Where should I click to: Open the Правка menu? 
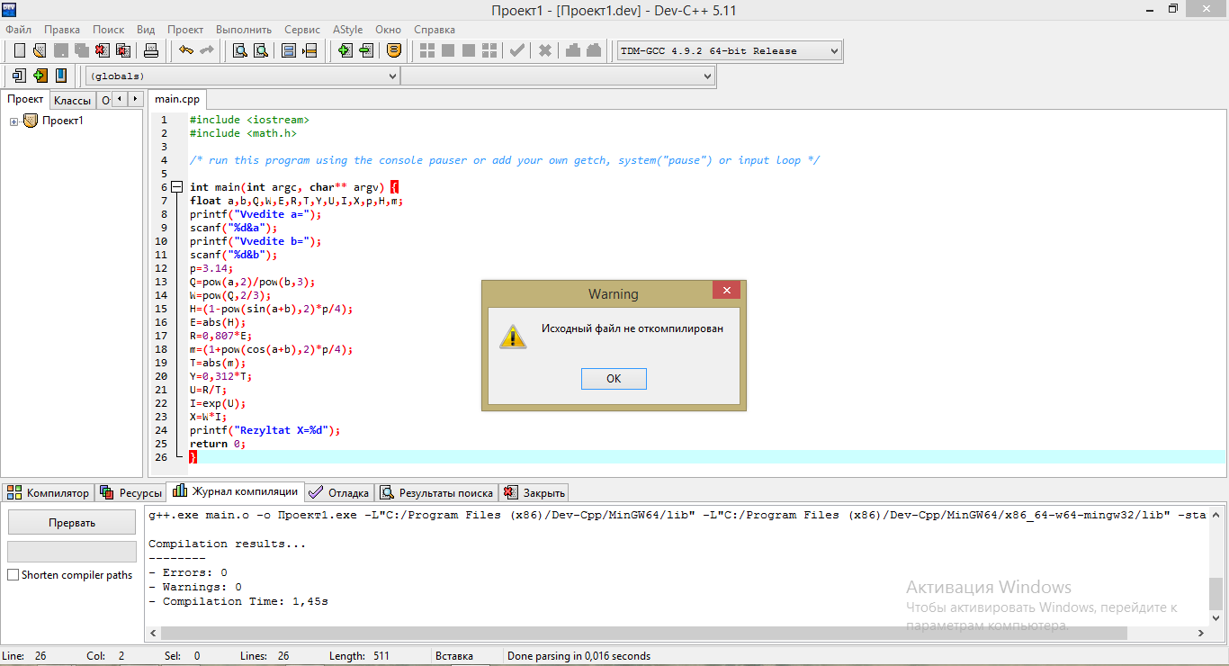[x=62, y=29]
